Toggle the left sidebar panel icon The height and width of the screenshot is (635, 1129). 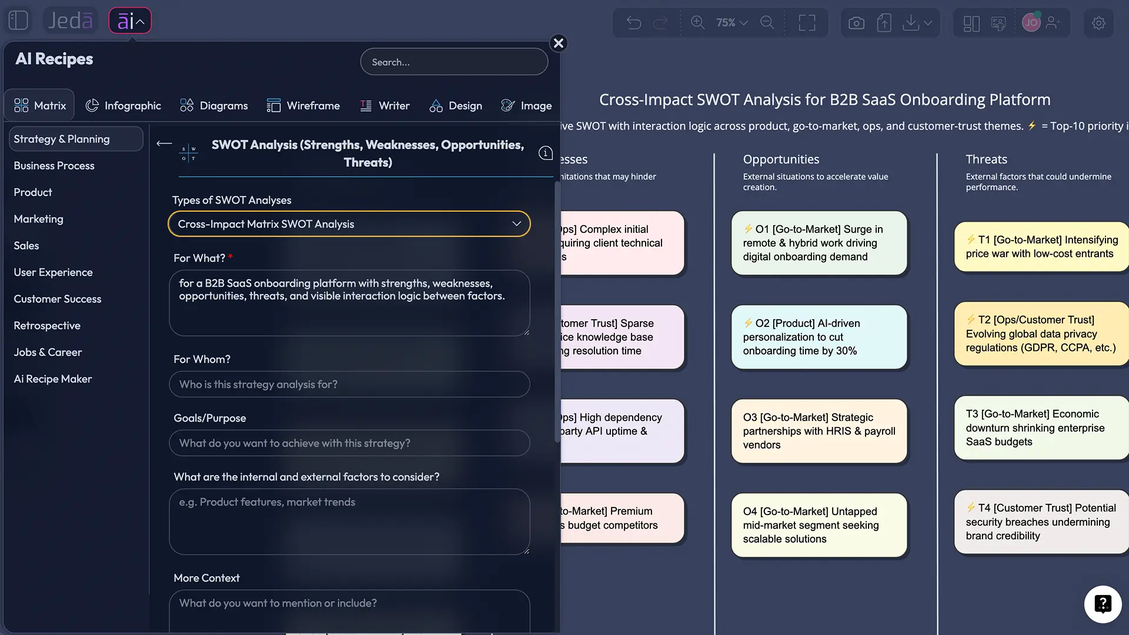18,21
